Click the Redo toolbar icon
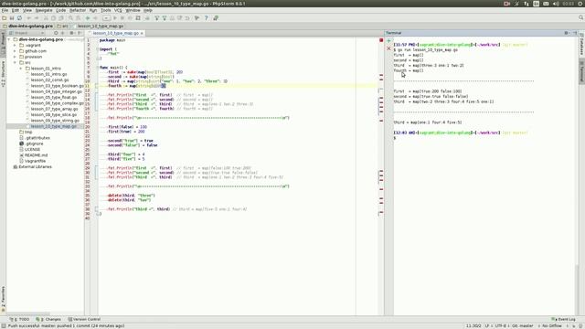The image size is (585, 329). click(x=37, y=18)
